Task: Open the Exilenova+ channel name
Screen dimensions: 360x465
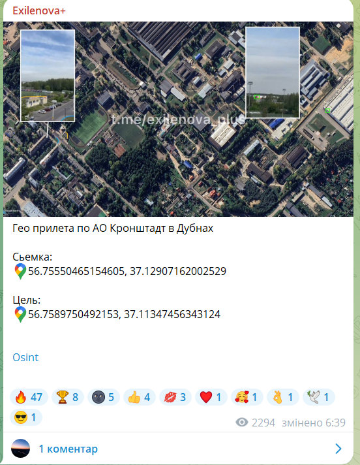Action: point(38,10)
